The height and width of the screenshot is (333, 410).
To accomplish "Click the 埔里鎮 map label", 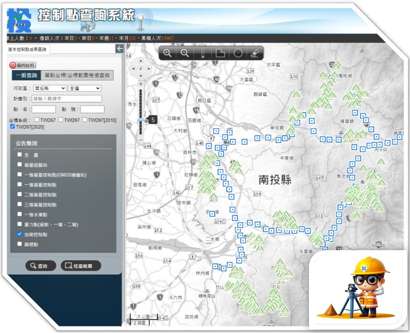I will (347, 121).
